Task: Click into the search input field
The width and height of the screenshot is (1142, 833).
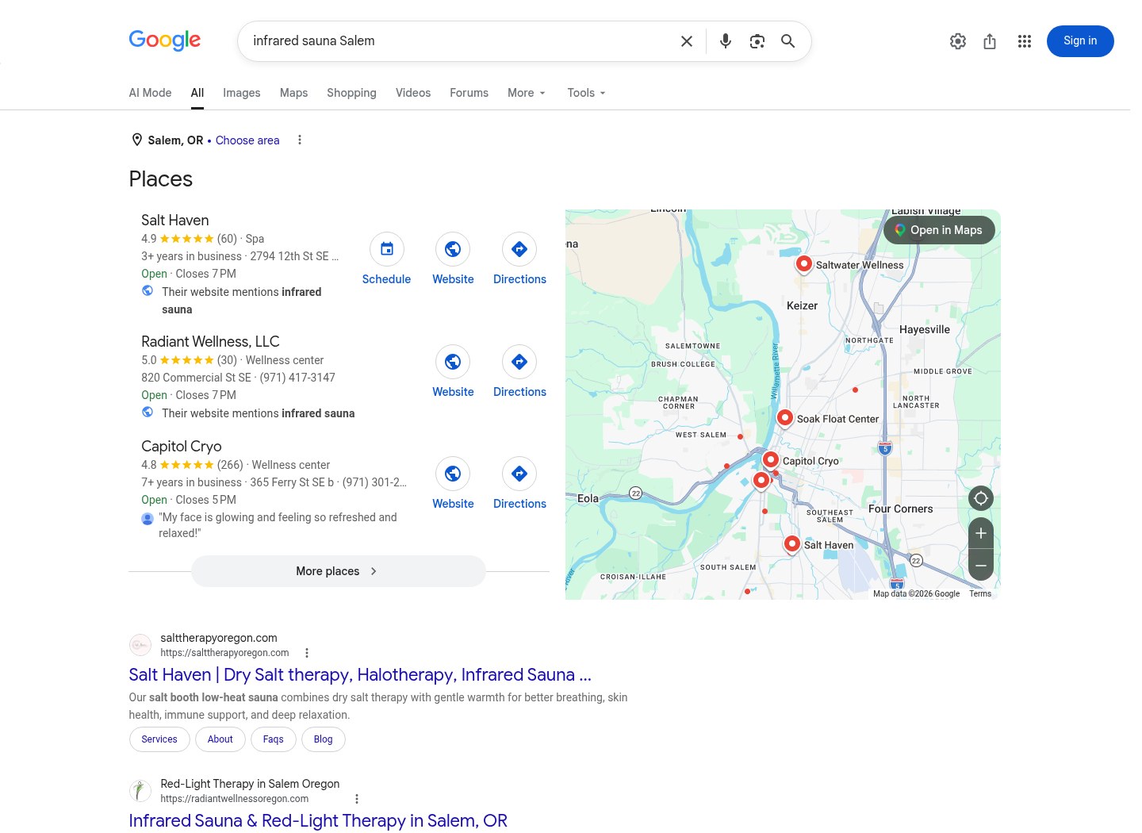Action: 460,41
